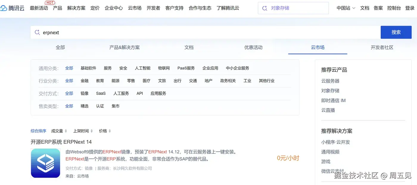Filter 售卖类型 by 精选
Image resolution: width=417 pixels, height=185 pixels.
tap(85, 106)
